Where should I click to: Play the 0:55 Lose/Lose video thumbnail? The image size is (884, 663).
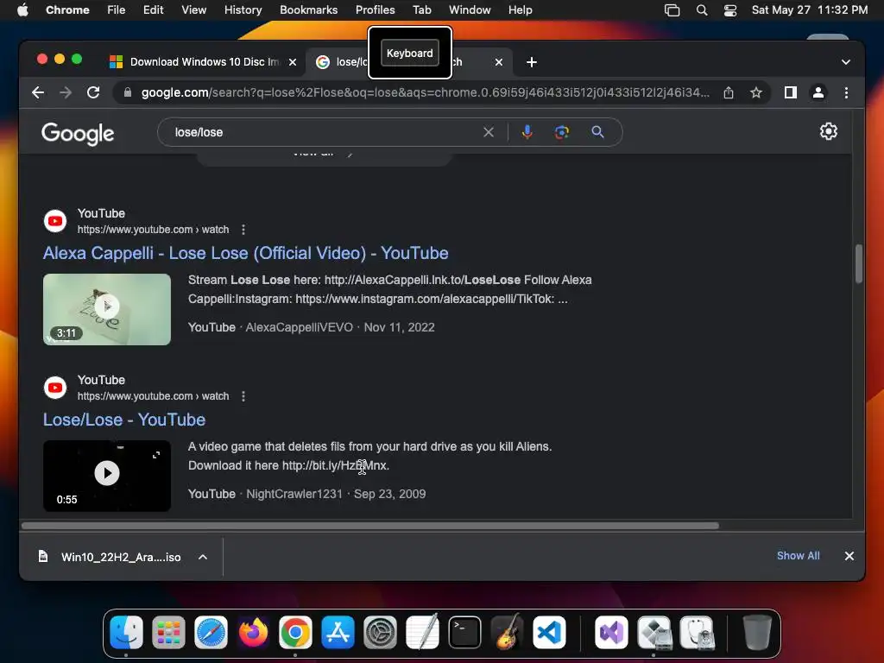tap(107, 476)
